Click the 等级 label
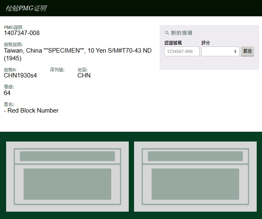Image resolution: width=262 pixels, height=219 pixels. pos(9,87)
